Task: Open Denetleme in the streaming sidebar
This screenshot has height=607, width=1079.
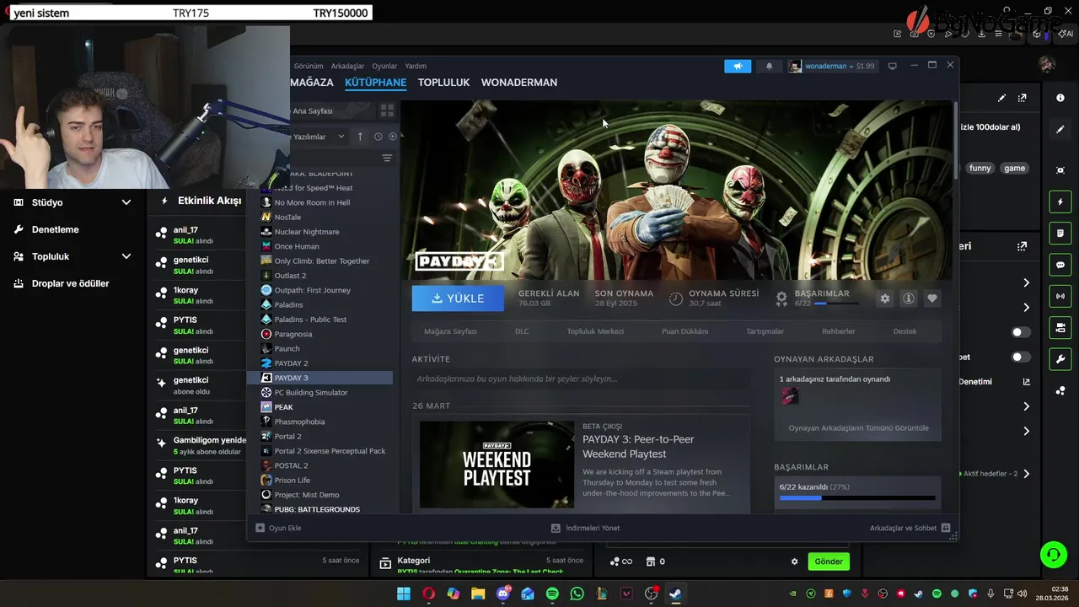Action: (55, 229)
